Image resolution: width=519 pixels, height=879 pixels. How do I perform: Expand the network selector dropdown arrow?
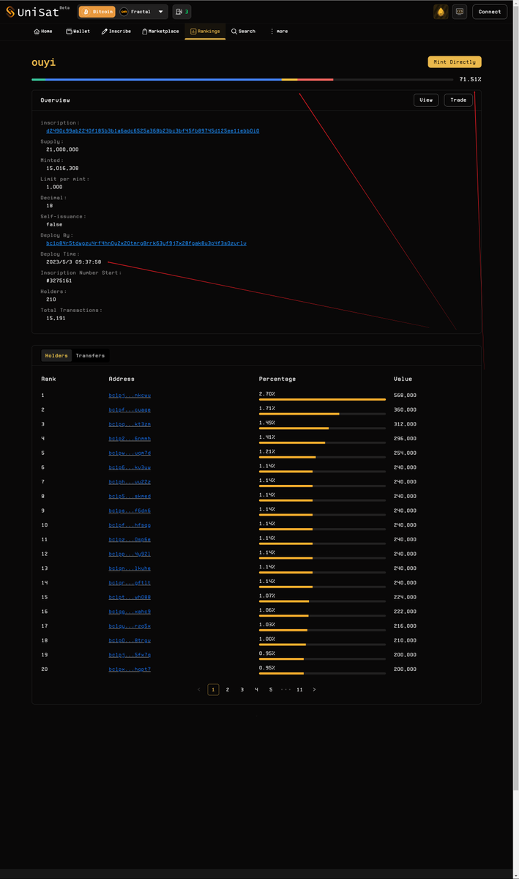tap(161, 12)
